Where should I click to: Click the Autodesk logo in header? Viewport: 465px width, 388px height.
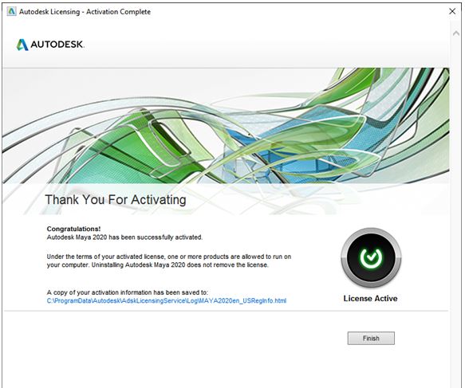[x=50, y=45]
